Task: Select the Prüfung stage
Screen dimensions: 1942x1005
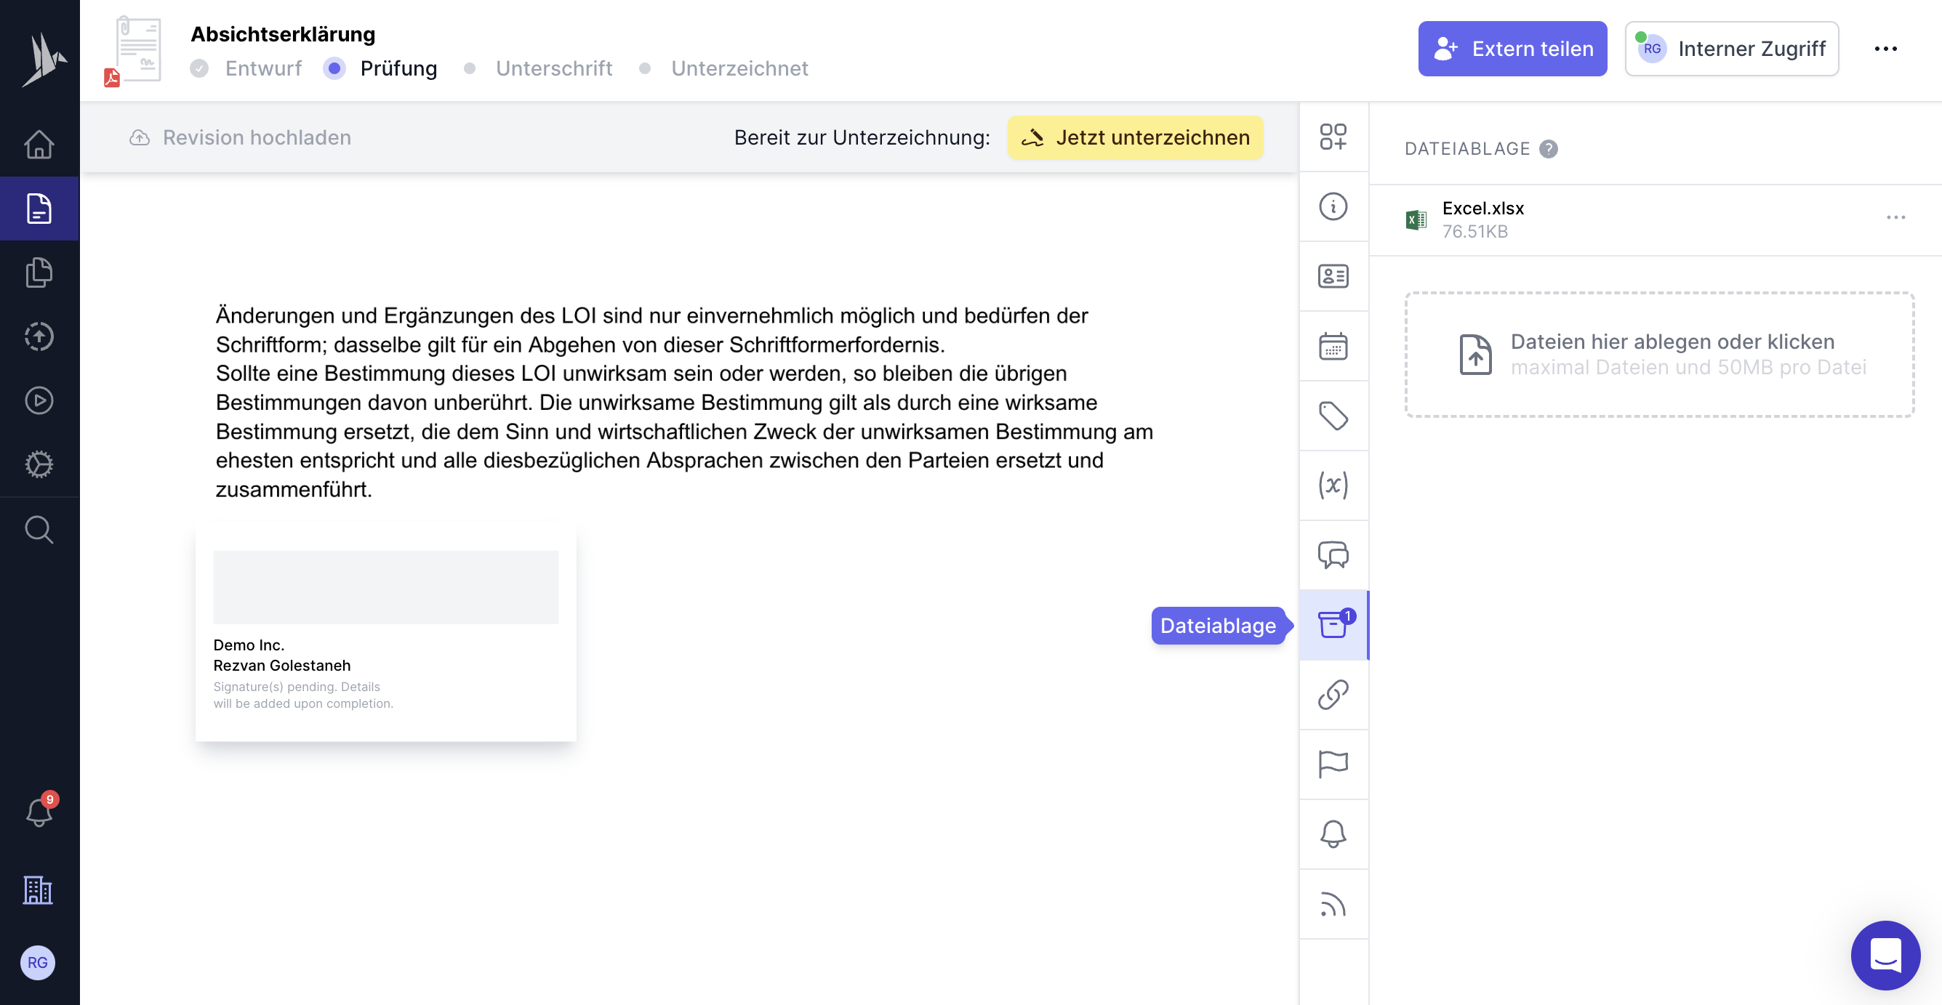Action: click(380, 68)
